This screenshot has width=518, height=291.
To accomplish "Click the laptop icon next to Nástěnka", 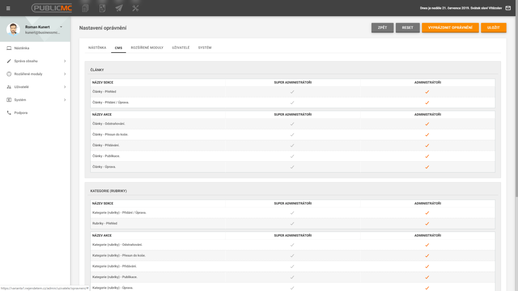I will pyautogui.click(x=9, y=48).
